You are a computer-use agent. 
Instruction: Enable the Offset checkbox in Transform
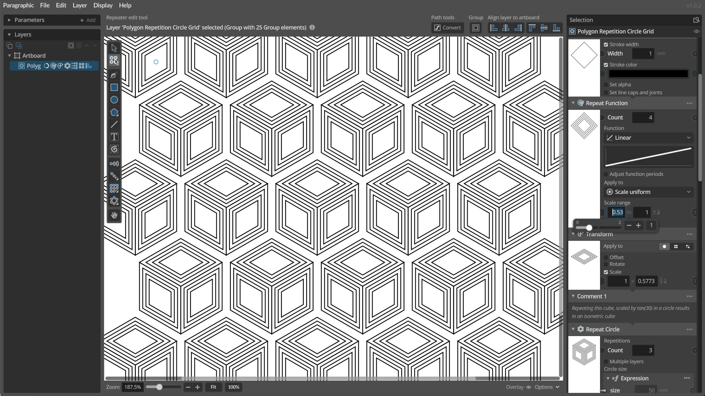(x=606, y=257)
